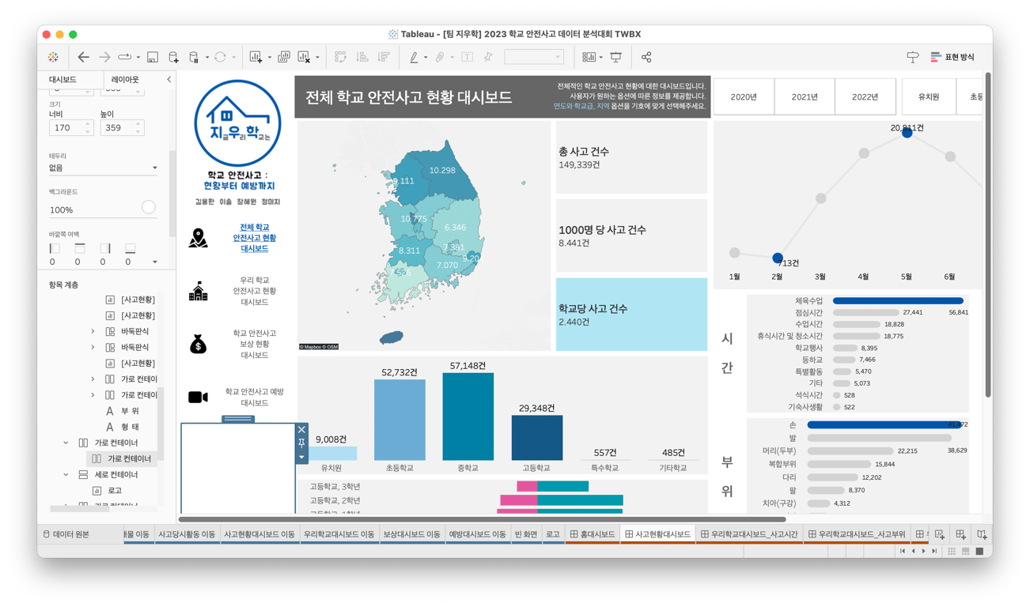Click the clear sheet icon
Image resolution: width=1030 pixels, height=607 pixels.
click(305, 57)
